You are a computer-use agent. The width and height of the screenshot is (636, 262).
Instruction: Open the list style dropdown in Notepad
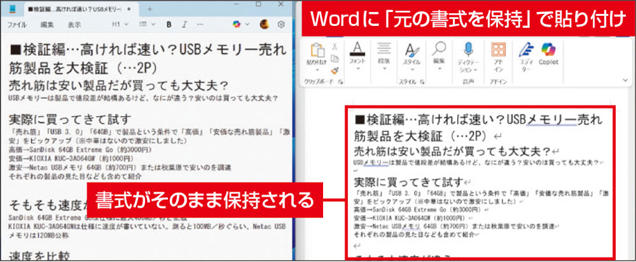(x=148, y=24)
